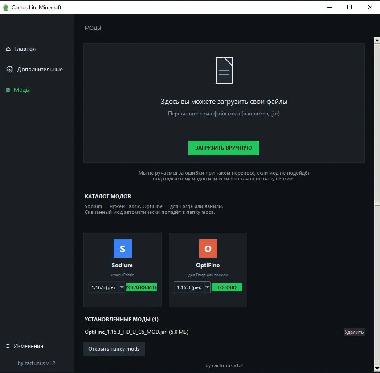Click the document file icon in upload area

pos(224,70)
